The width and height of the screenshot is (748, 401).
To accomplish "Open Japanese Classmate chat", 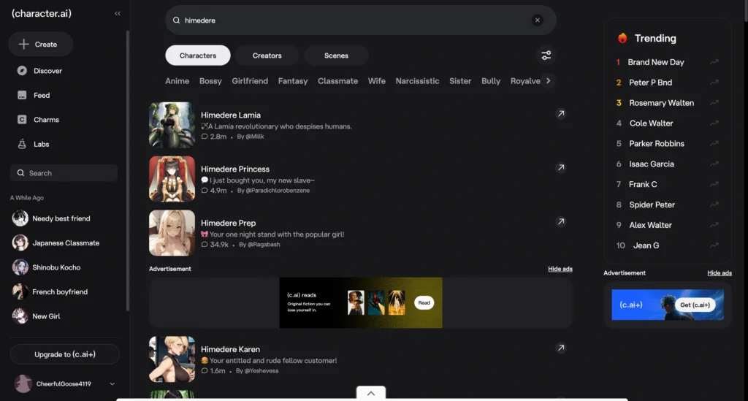I will 66,242.
